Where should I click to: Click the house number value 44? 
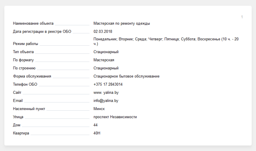pos(96,125)
